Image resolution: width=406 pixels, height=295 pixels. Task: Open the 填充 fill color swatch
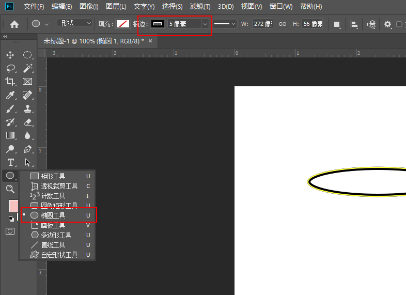coord(122,24)
